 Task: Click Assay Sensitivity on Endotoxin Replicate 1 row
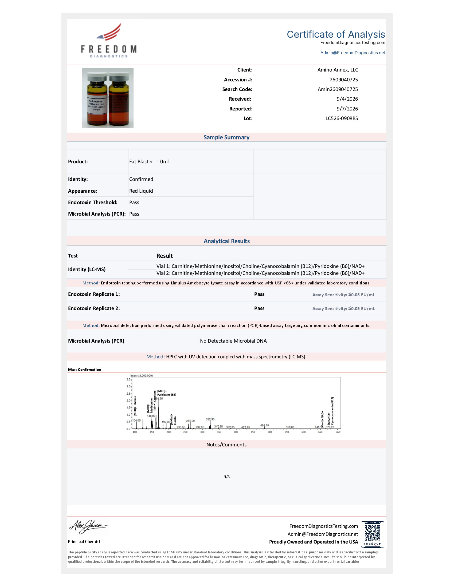click(x=343, y=295)
